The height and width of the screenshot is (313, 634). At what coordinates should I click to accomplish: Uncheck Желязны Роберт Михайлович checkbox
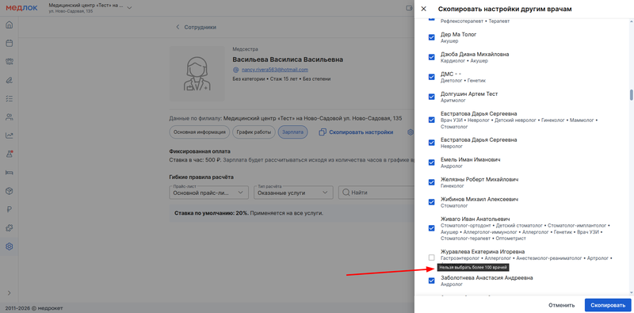(x=431, y=182)
